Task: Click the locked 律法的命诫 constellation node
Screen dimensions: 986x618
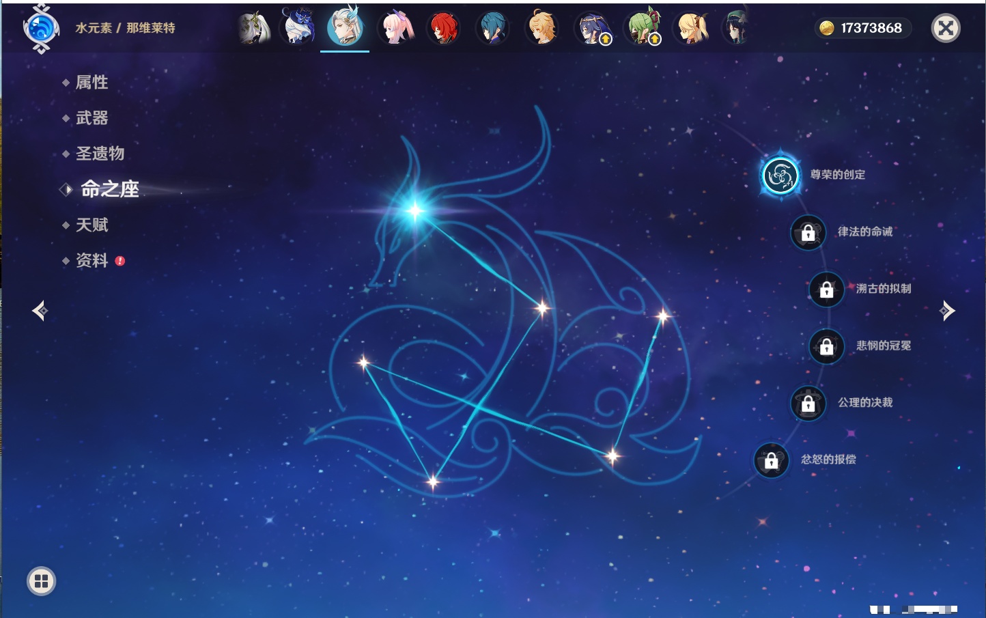Action: point(808,233)
